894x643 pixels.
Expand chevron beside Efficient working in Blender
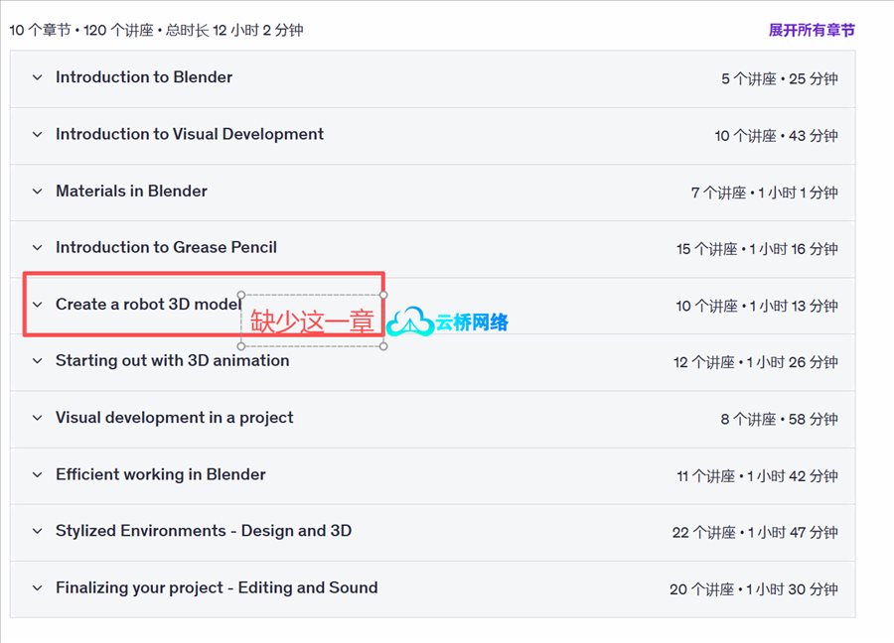tap(38, 475)
